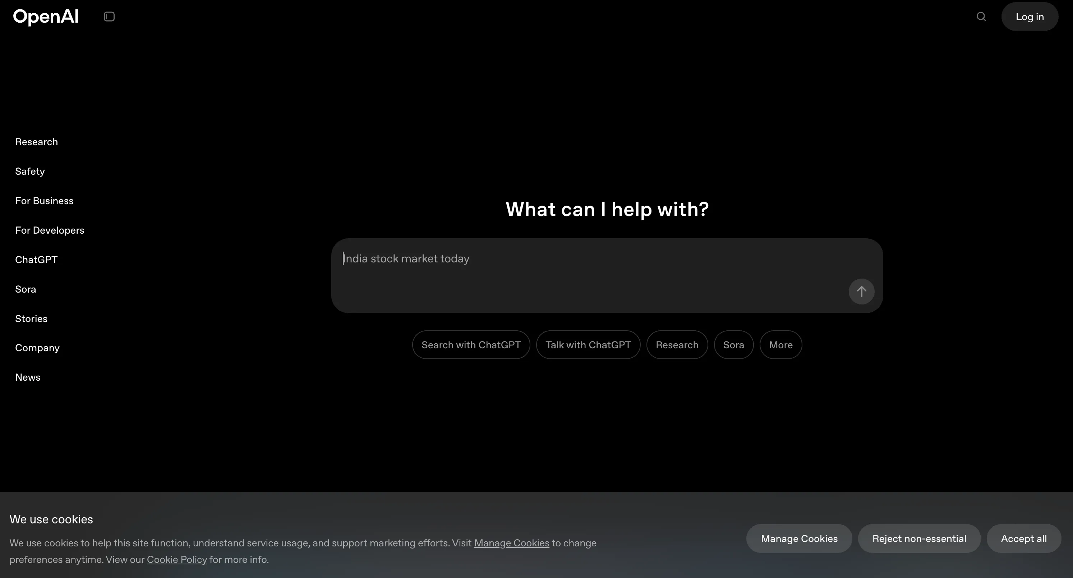Open the Sora sidebar entry

(26, 289)
